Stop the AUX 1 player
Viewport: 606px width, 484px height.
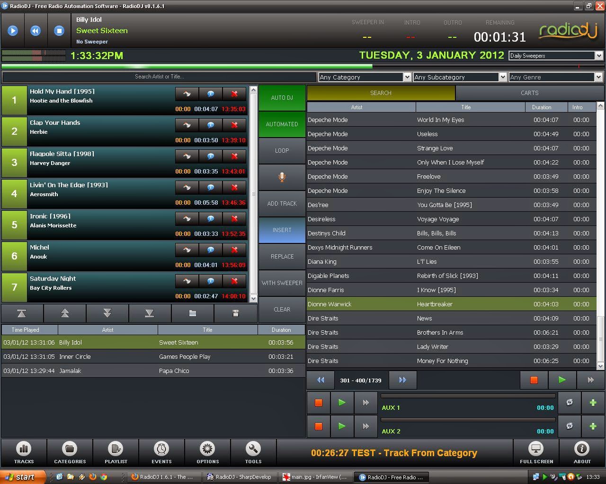point(319,403)
